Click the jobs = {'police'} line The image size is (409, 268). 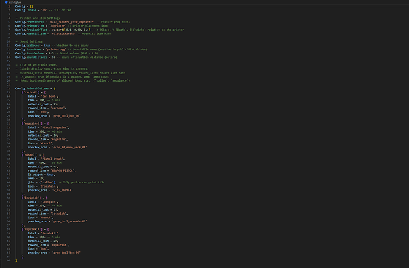(66, 182)
